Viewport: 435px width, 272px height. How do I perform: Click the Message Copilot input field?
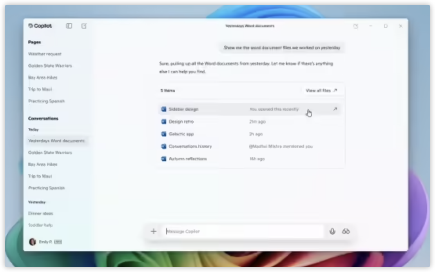tap(243, 231)
